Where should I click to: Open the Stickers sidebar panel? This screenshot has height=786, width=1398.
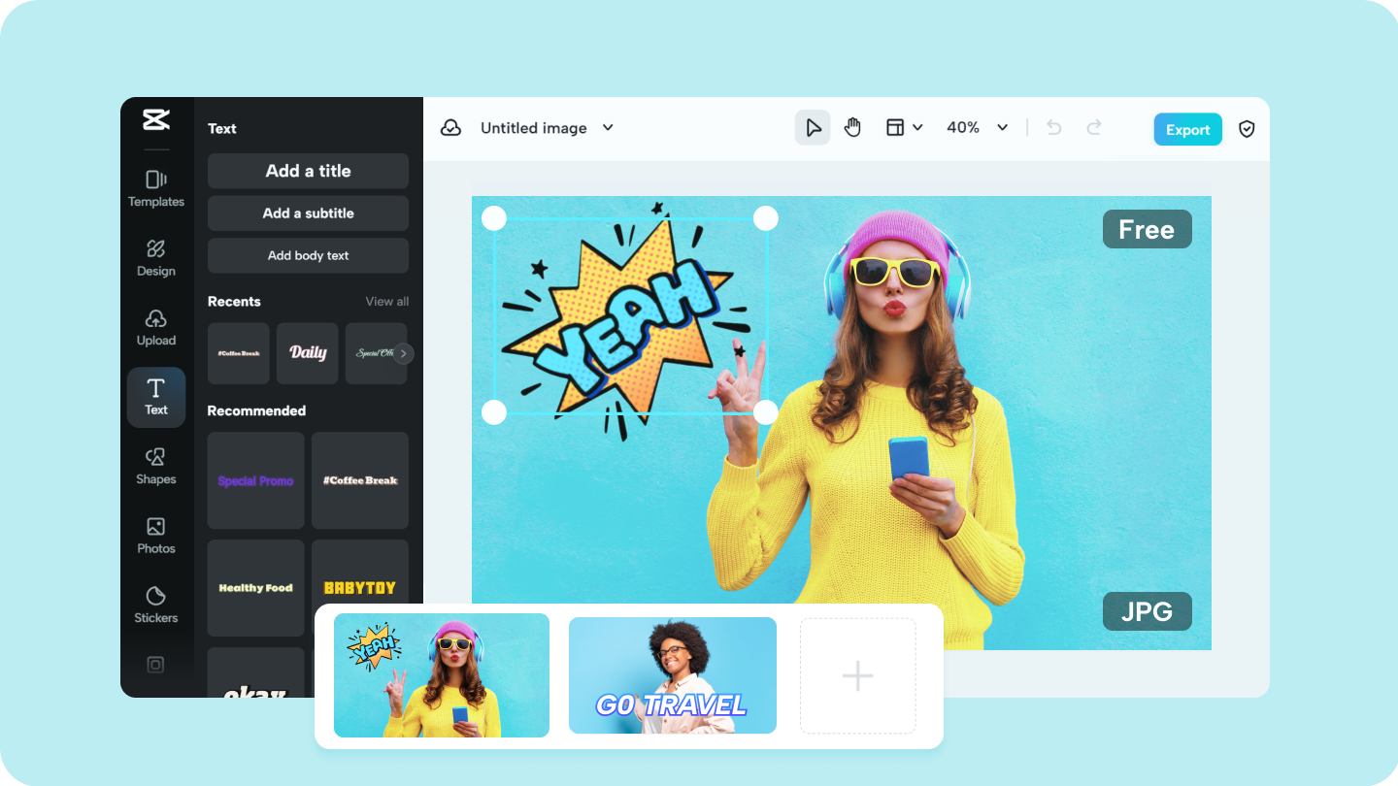tap(156, 606)
